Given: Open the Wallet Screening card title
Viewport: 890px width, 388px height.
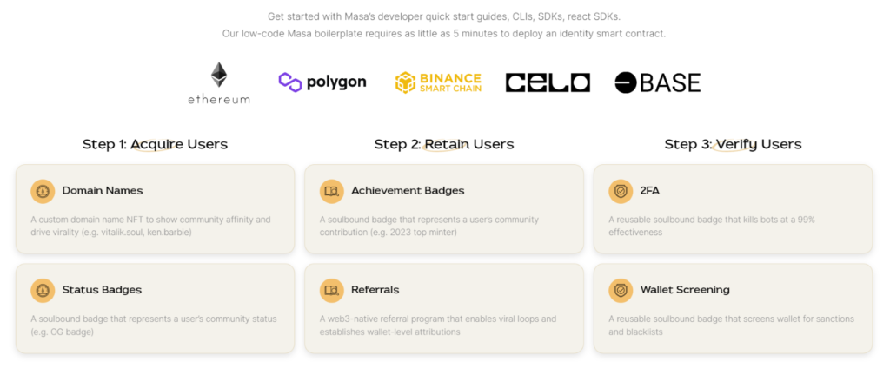Looking at the screenshot, I should (x=685, y=290).
